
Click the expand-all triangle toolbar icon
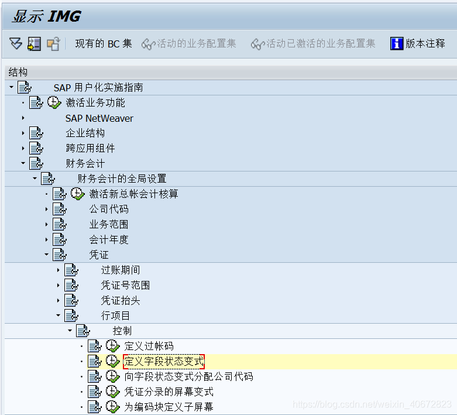tap(16, 44)
